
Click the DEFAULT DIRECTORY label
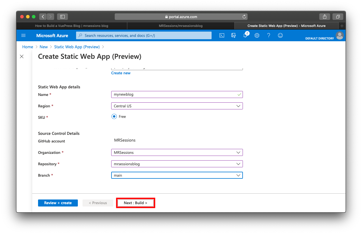(x=320, y=38)
